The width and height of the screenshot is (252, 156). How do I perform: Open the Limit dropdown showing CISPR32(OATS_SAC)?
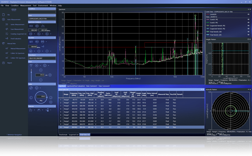click(x=42, y=18)
